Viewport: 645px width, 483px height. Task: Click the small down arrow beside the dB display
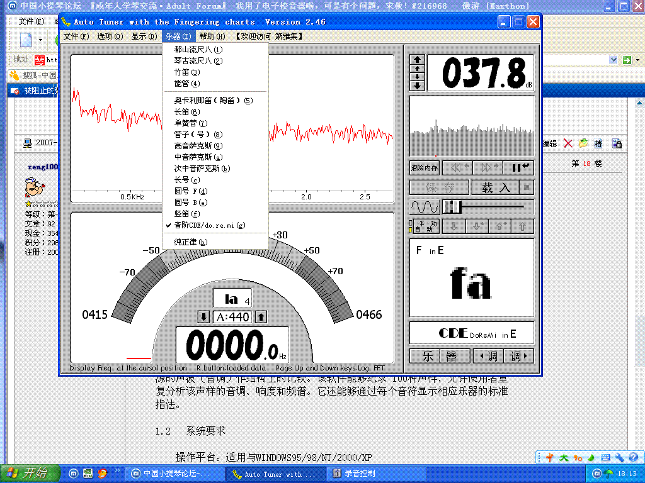(417, 77)
